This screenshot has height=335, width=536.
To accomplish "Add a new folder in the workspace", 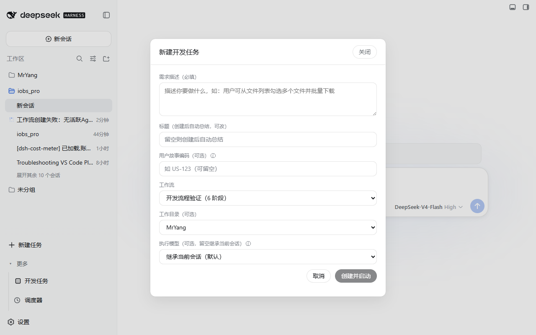I will tap(106, 59).
